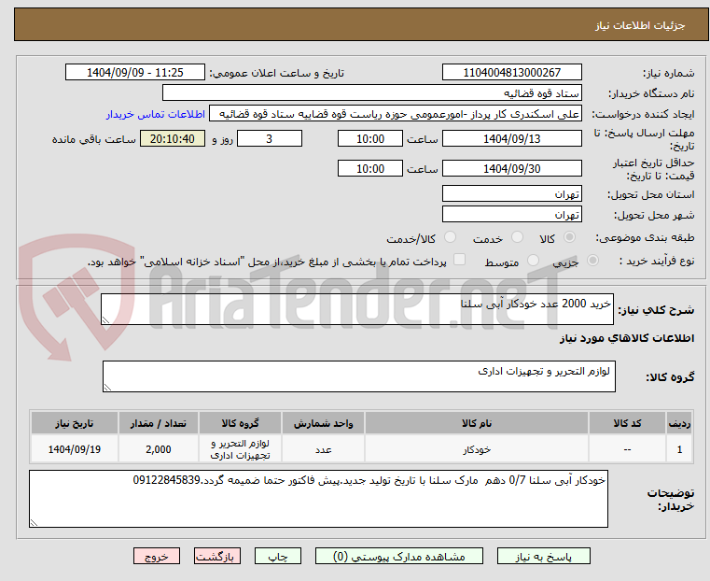Click the -- code cell in row 1
Image resolution: width=710 pixels, height=581 pixels.
(627, 449)
